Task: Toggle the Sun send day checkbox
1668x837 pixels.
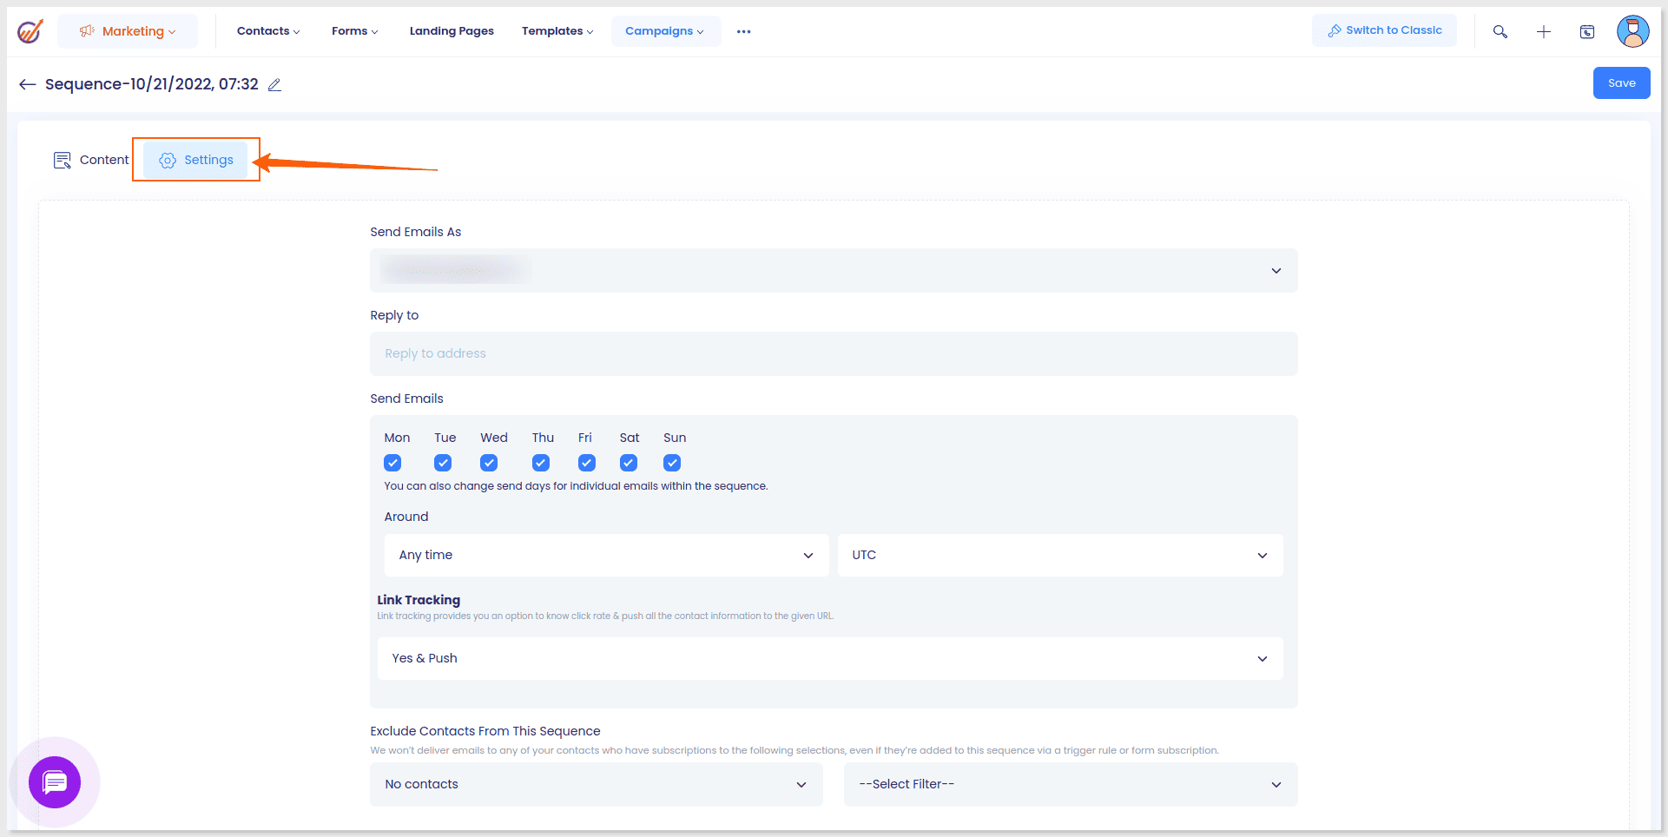Action: (672, 463)
